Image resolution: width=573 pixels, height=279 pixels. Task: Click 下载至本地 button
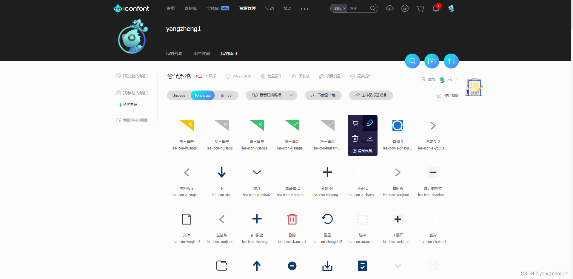pyautogui.click(x=323, y=95)
